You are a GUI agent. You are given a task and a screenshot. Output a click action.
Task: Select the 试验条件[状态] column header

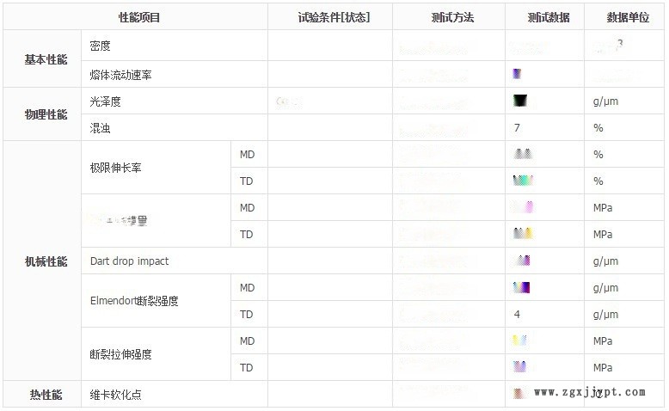pyautogui.click(x=334, y=17)
